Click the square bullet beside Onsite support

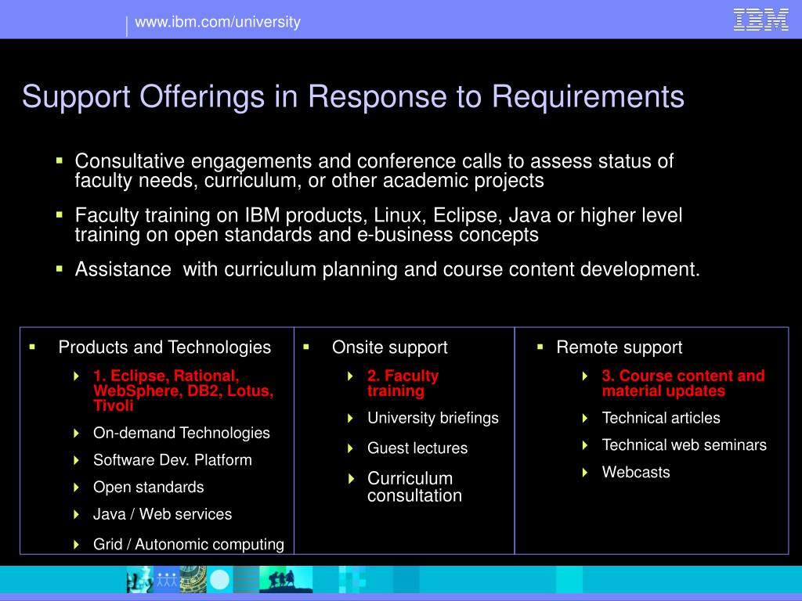coord(306,347)
